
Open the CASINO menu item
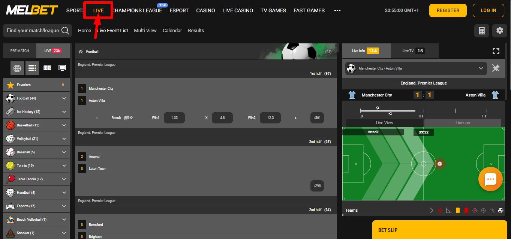(205, 10)
